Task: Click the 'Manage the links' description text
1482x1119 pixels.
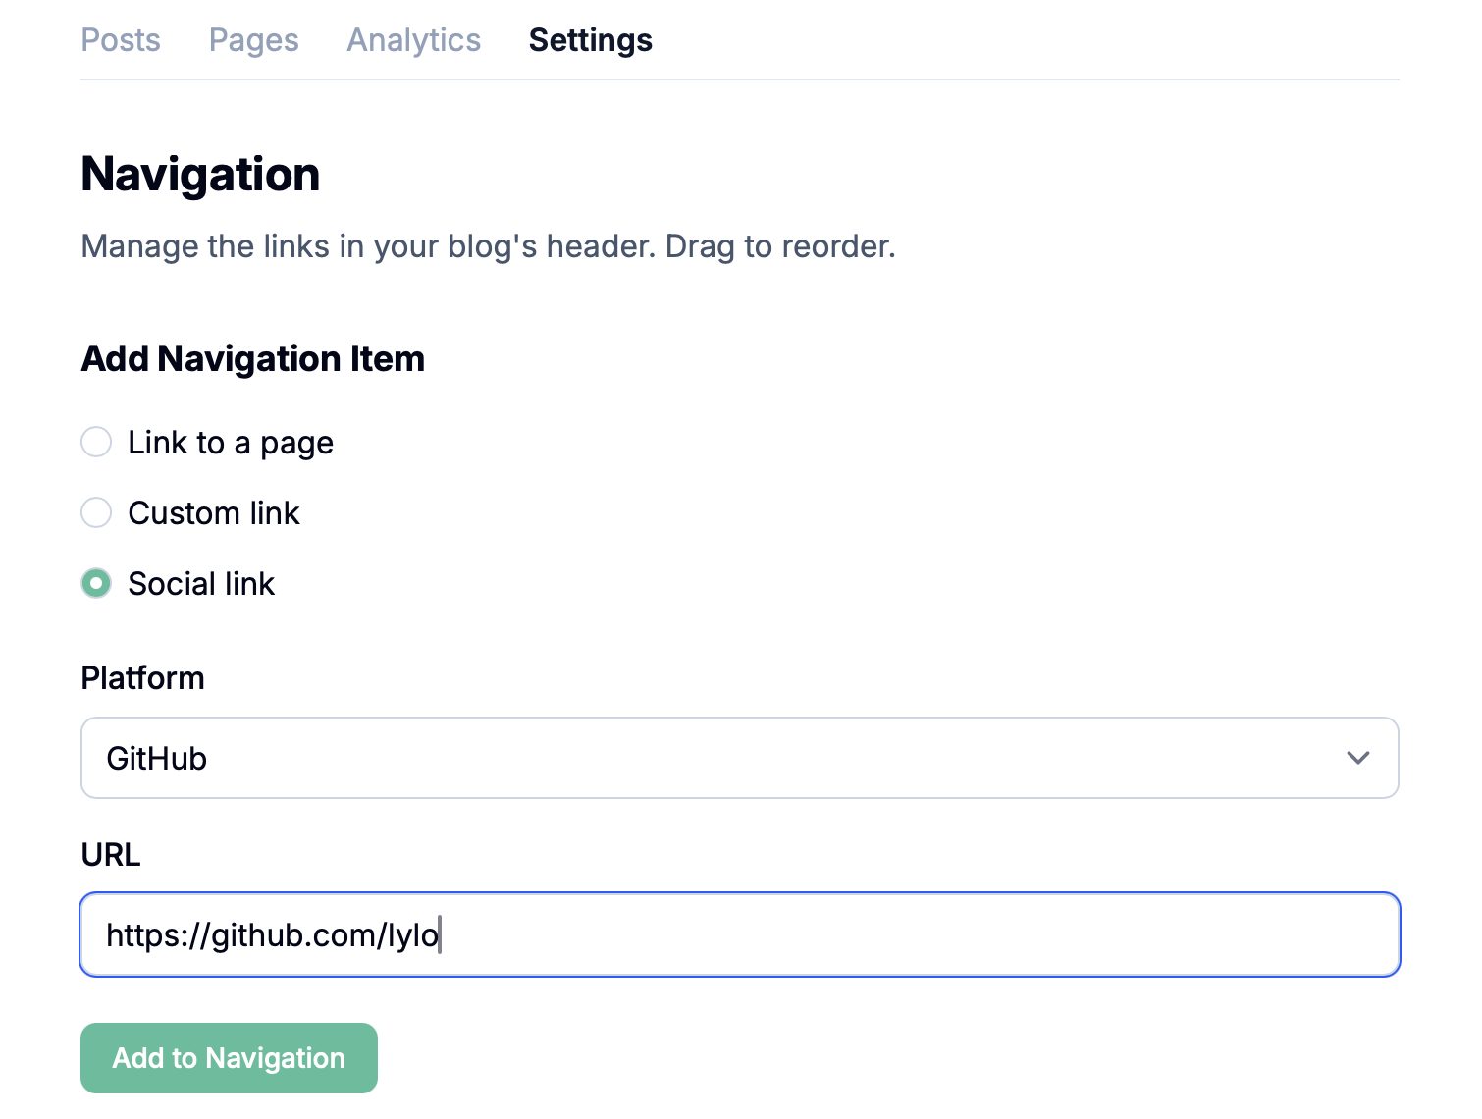Action: click(x=488, y=246)
